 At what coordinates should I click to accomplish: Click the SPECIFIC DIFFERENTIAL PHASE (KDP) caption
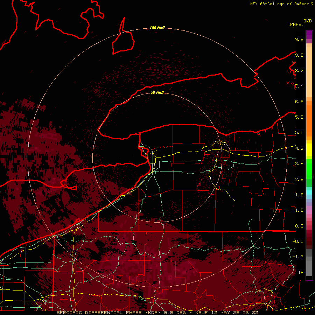tap(109, 313)
